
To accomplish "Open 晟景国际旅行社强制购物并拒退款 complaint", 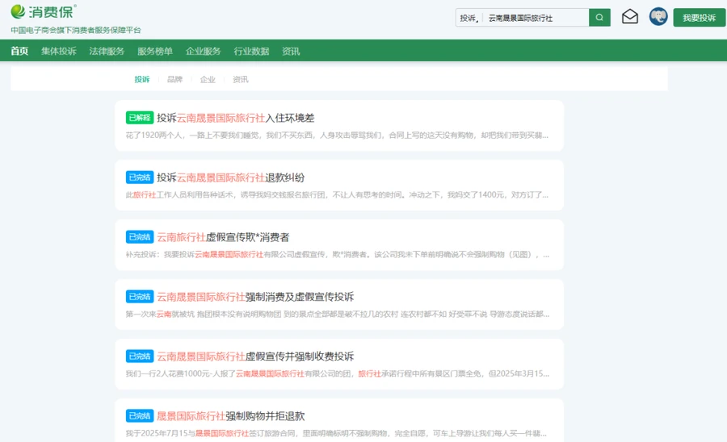I will pos(230,415).
